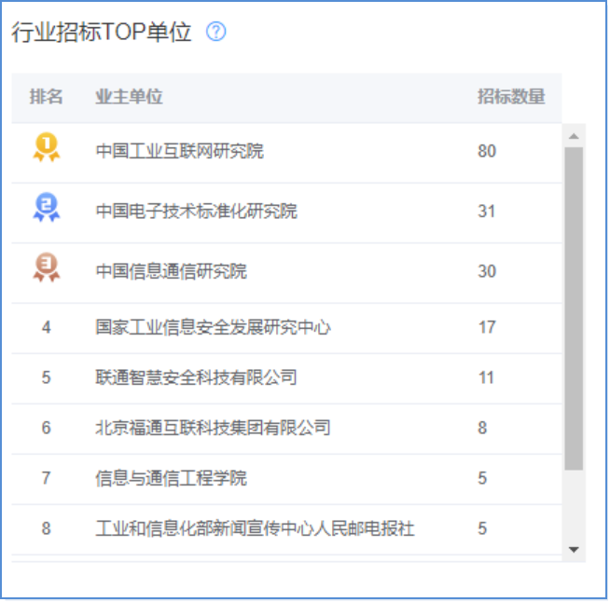Screen dimensions: 610x602
Task: Click the 业主单位 column header
Action: (x=129, y=96)
